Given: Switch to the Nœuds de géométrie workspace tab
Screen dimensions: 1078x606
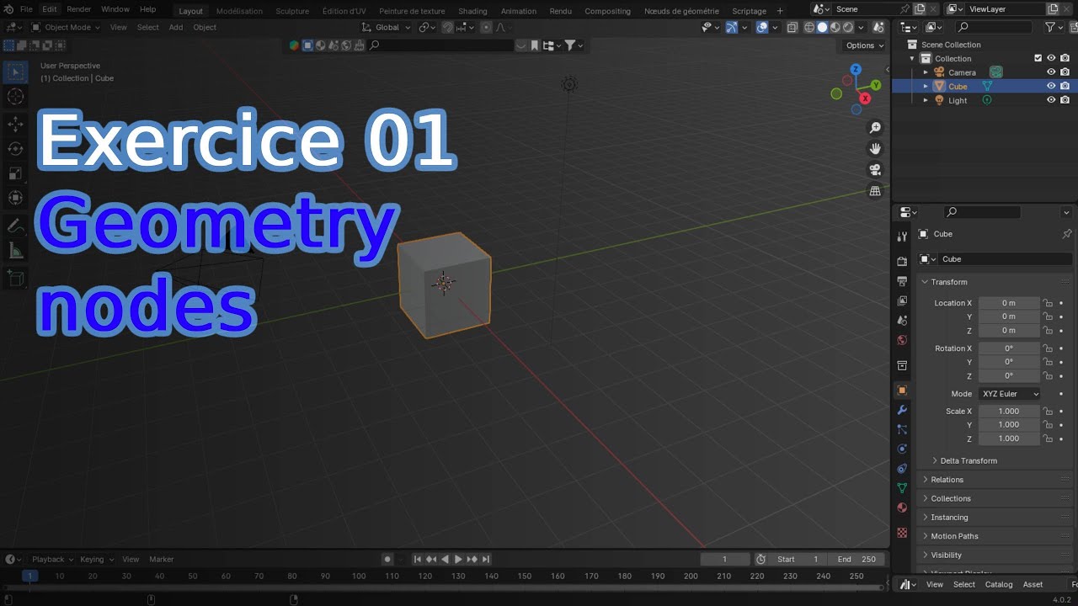Looking at the screenshot, I should click(681, 11).
